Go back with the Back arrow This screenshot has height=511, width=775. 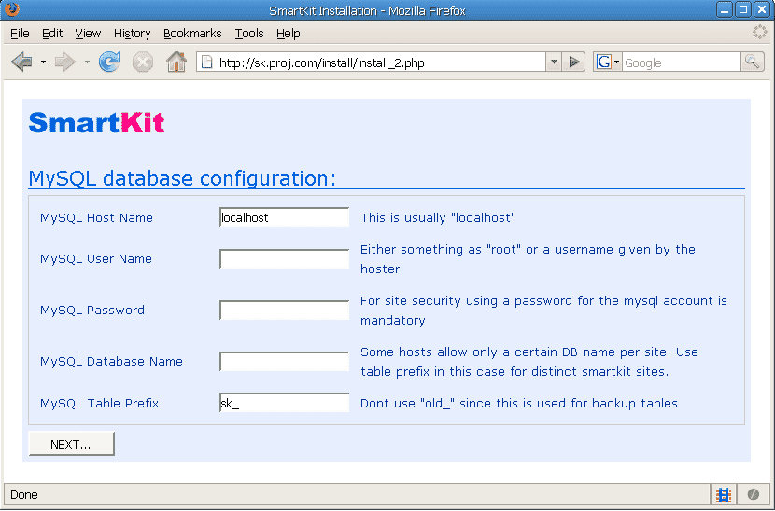pyautogui.click(x=21, y=62)
